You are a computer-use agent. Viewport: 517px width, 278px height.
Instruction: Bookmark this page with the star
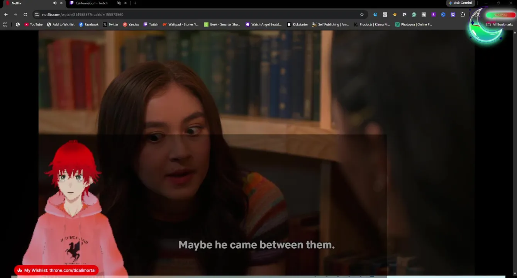point(362,15)
